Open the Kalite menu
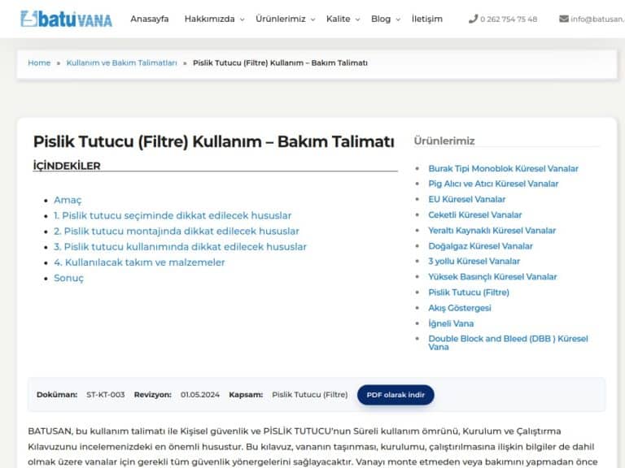 [338, 19]
